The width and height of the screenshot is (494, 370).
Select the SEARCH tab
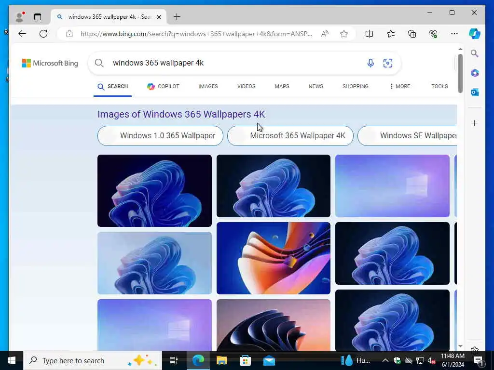click(x=112, y=87)
